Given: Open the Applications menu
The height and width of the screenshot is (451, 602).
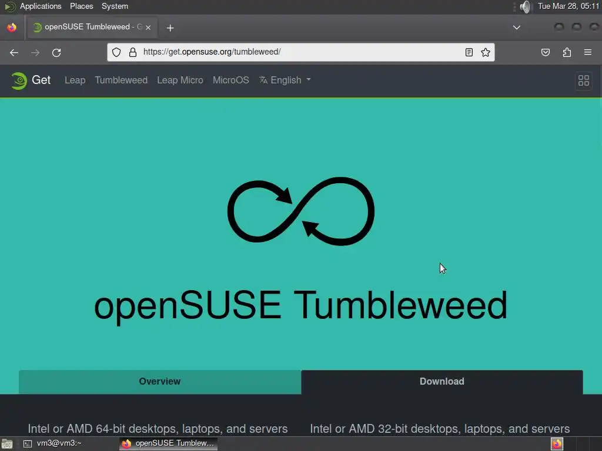Looking at the screenshot, I should [x=41, y=6].
